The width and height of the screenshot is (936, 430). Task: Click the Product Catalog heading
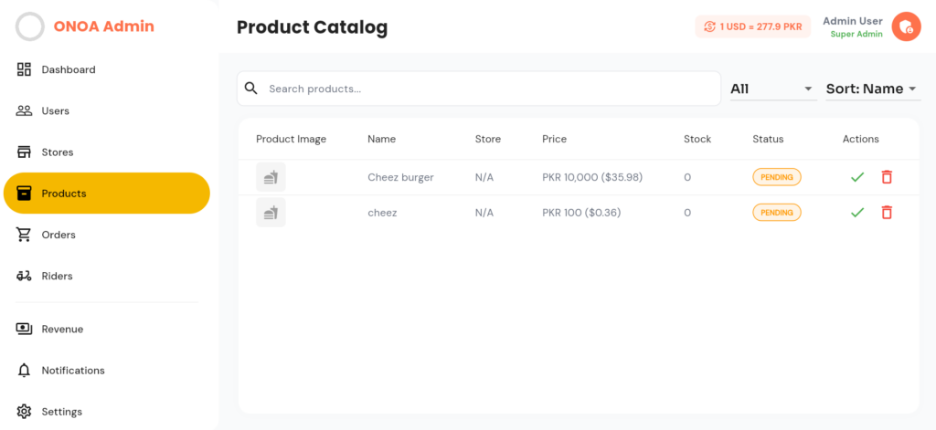313,26
